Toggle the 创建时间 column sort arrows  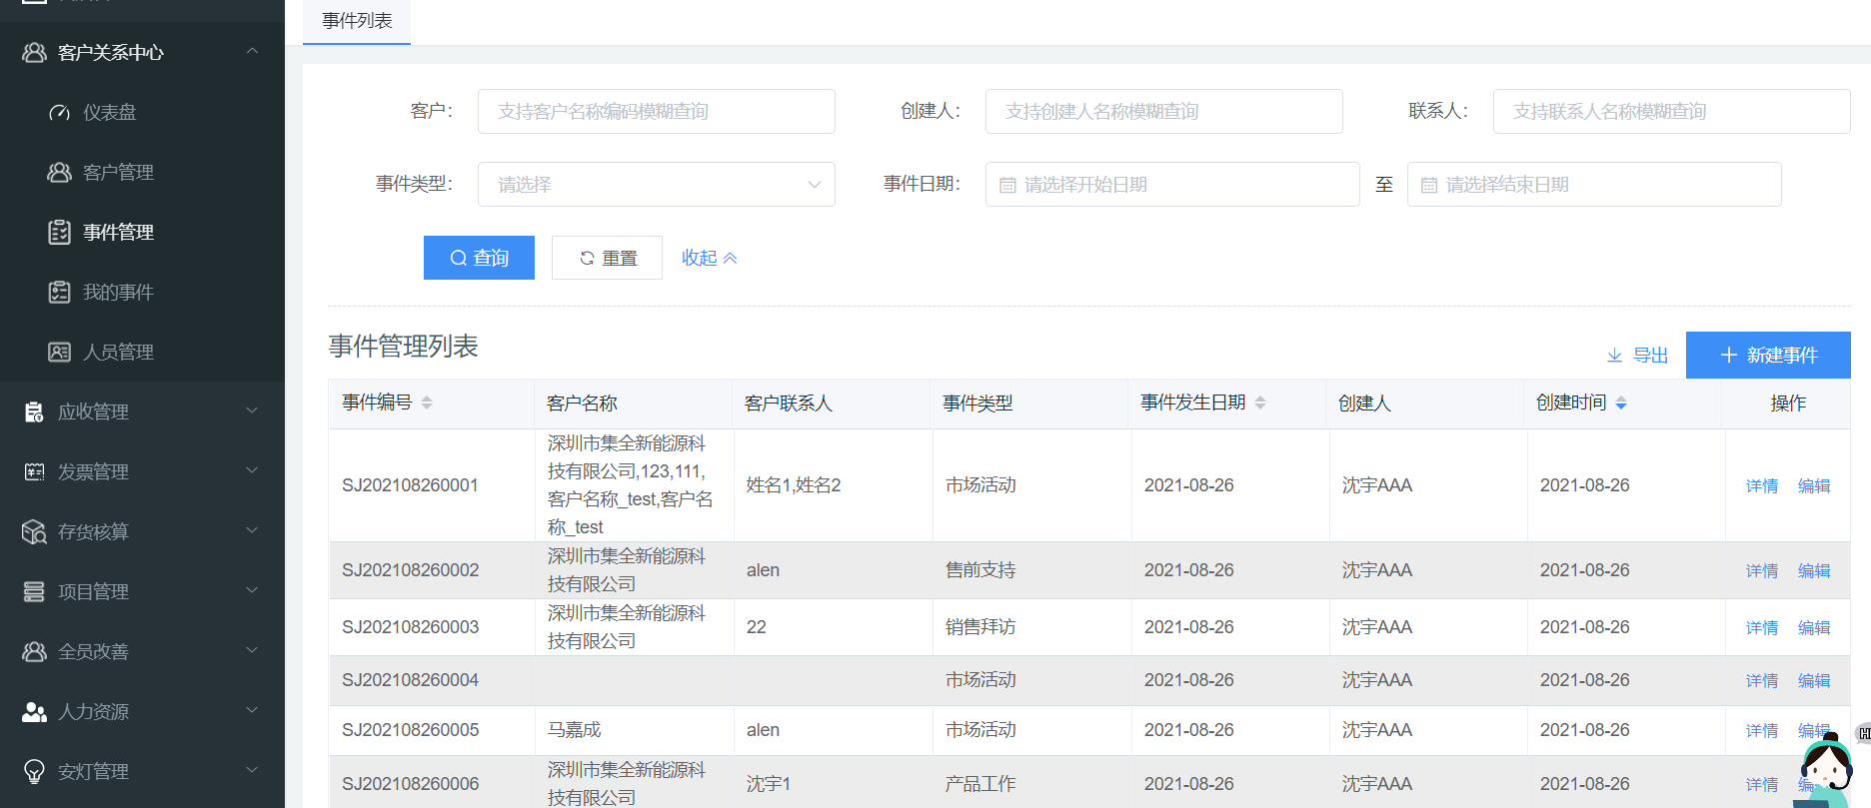coord(1621,403)
